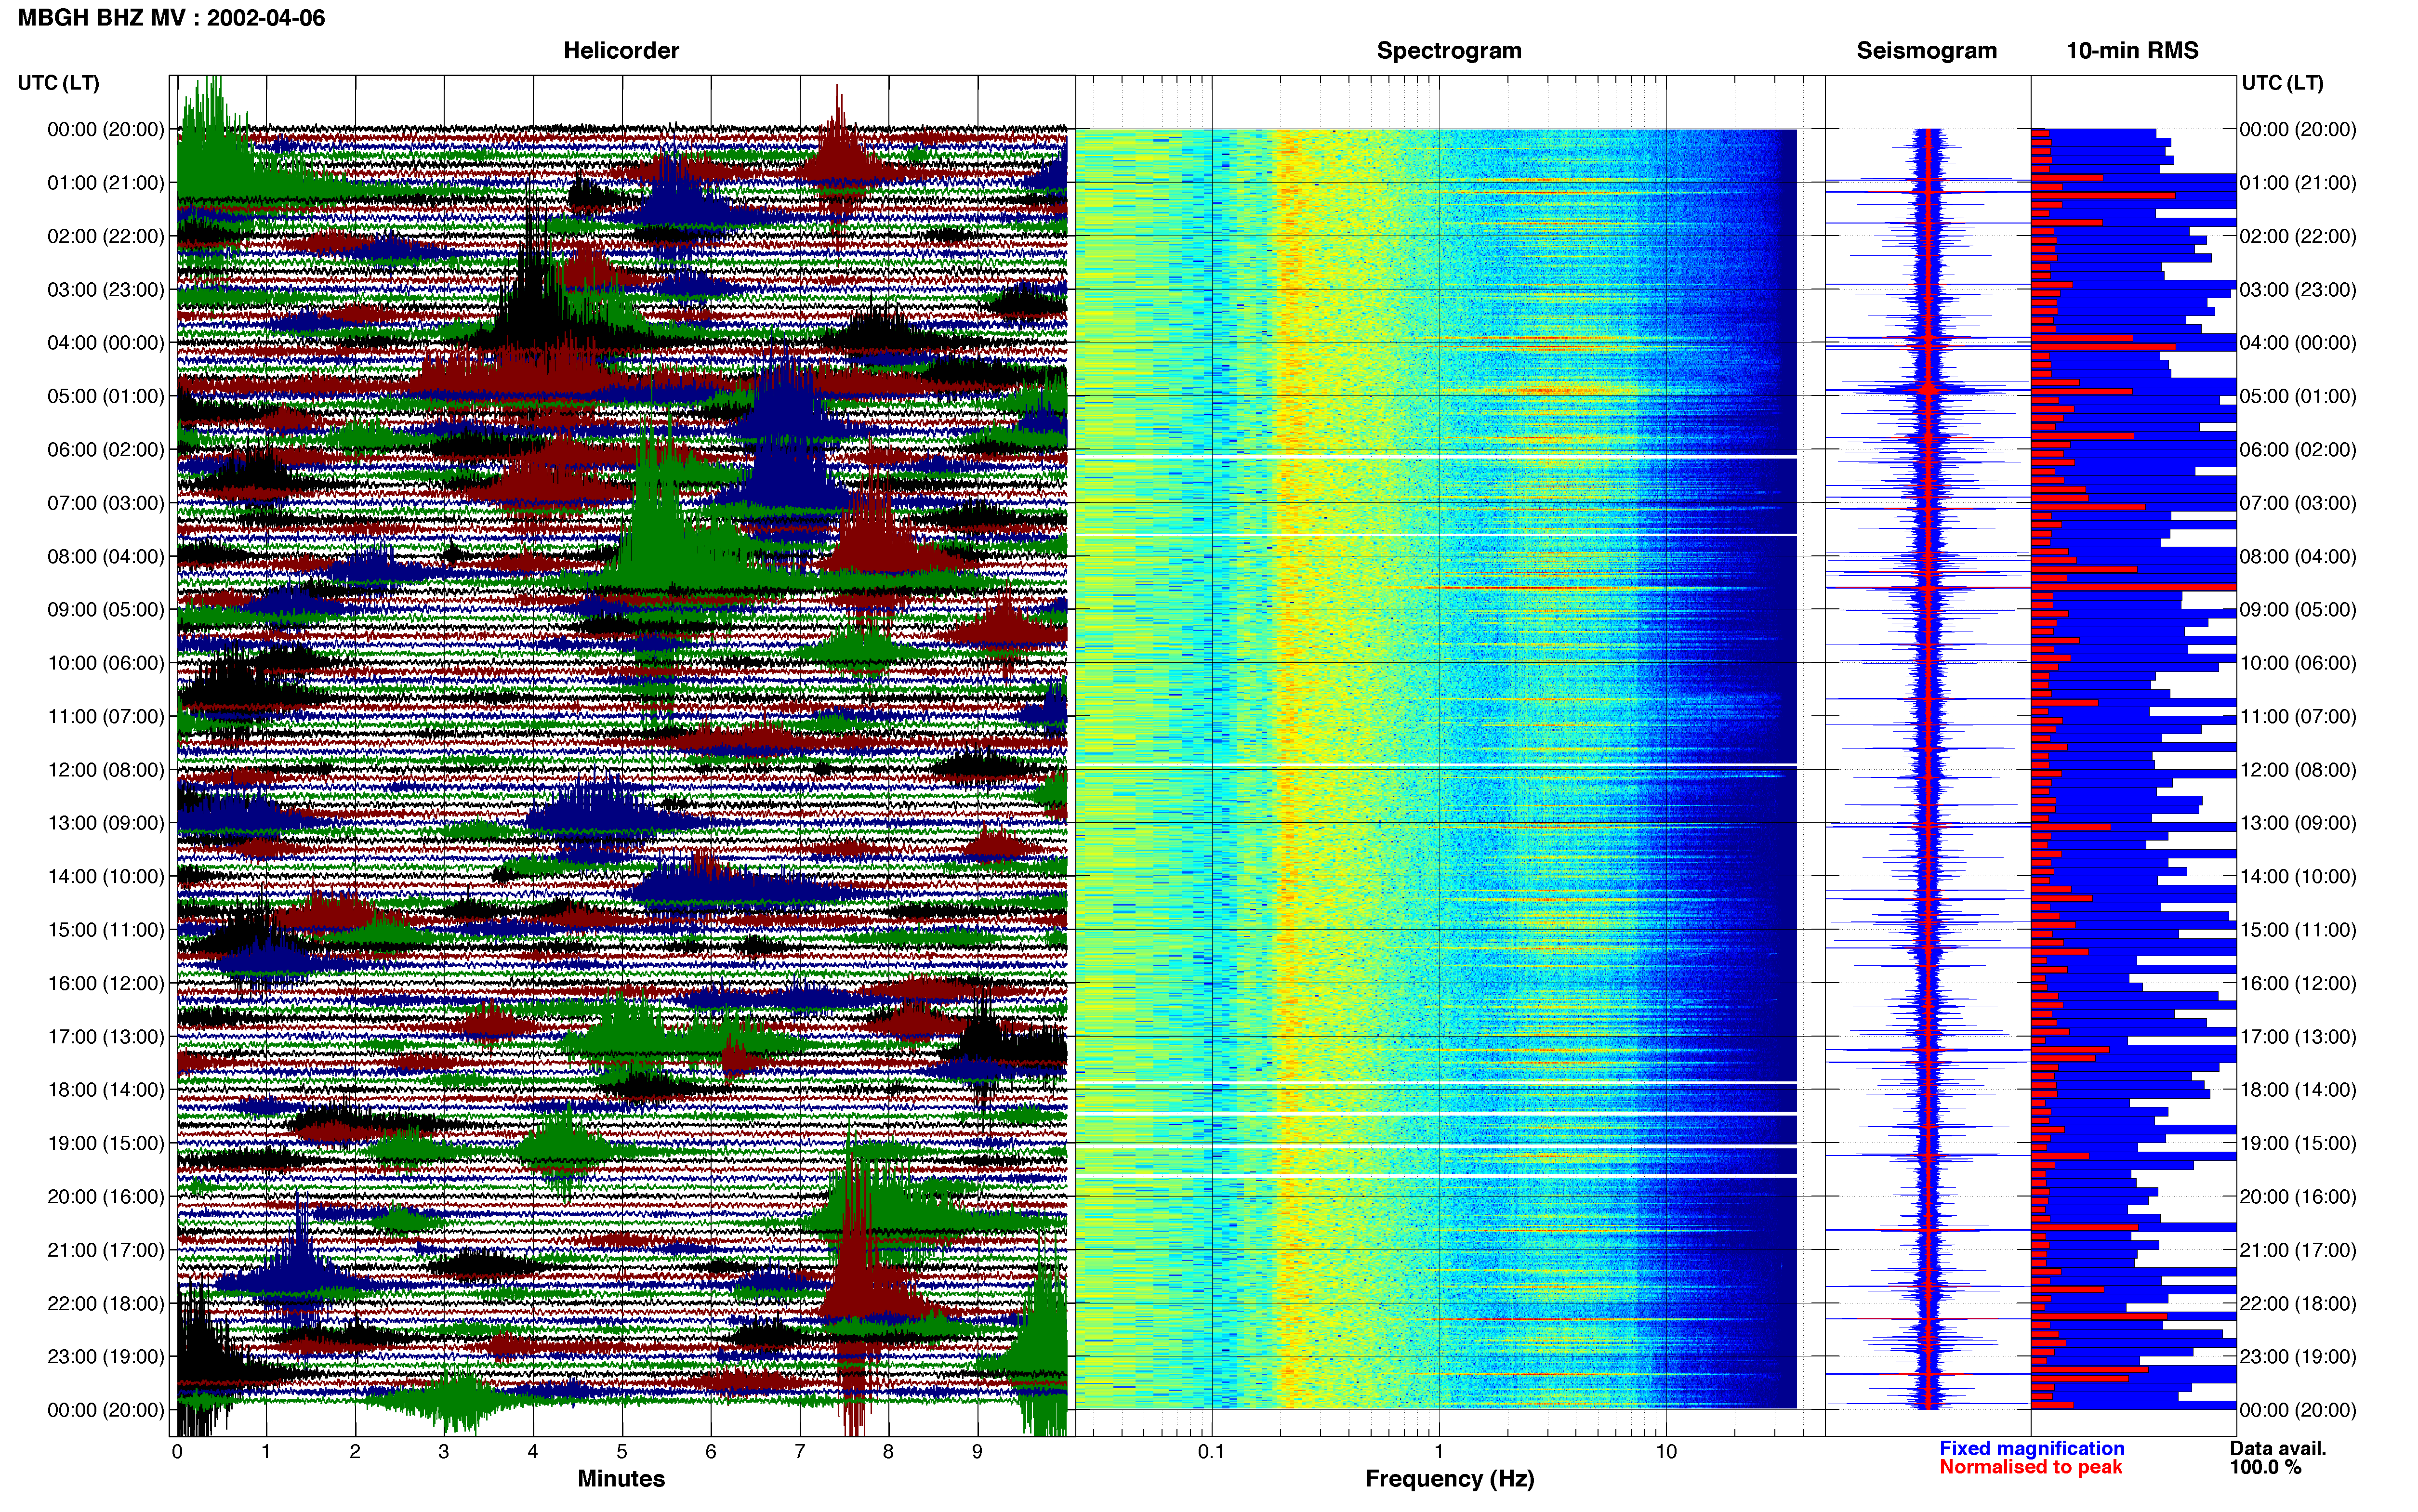
Task: Click the left '17:00 (13:00)' time label
Action: pyautogui.click(x=106, y=1037)
